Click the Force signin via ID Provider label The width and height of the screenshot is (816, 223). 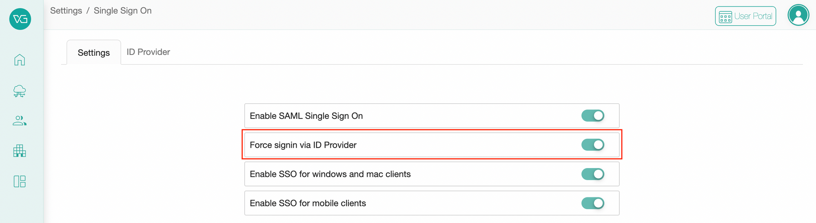(x=303, y=145)
